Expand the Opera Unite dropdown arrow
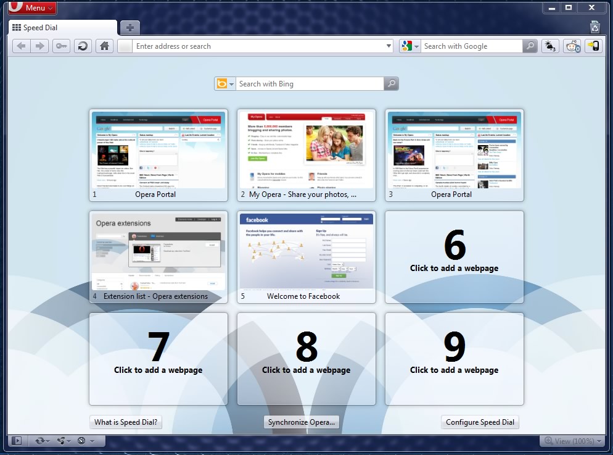 [69, 441]
